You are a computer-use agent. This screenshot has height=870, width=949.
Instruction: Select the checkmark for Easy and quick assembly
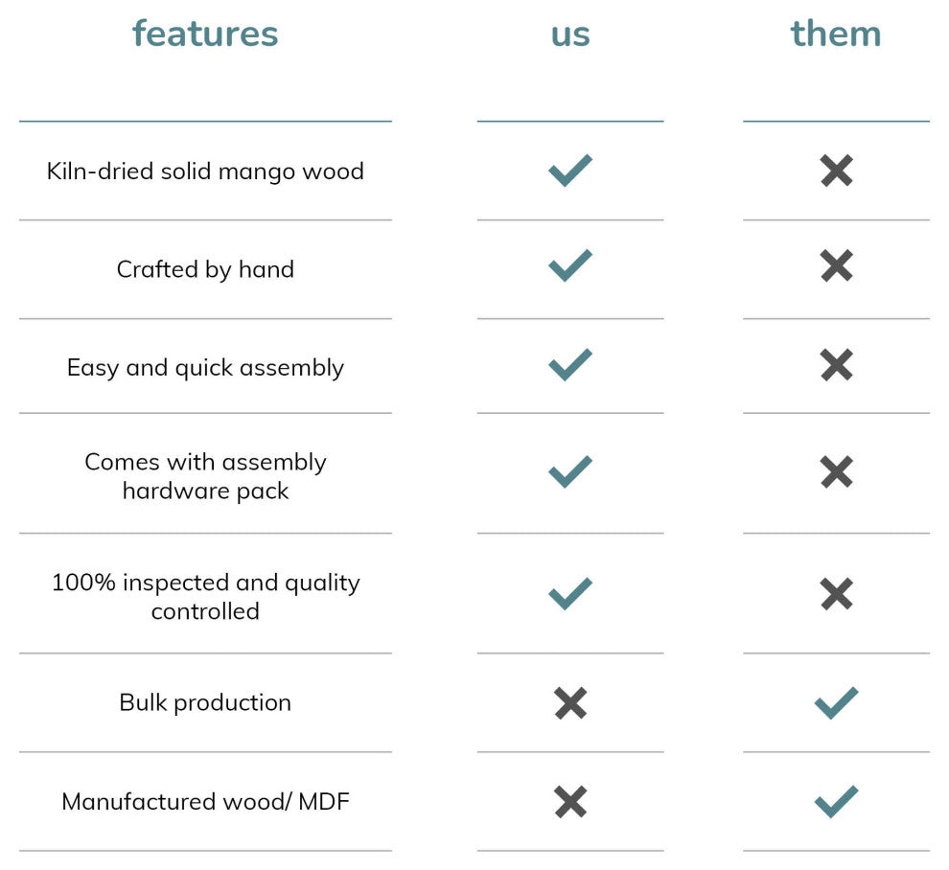point(570,364)
